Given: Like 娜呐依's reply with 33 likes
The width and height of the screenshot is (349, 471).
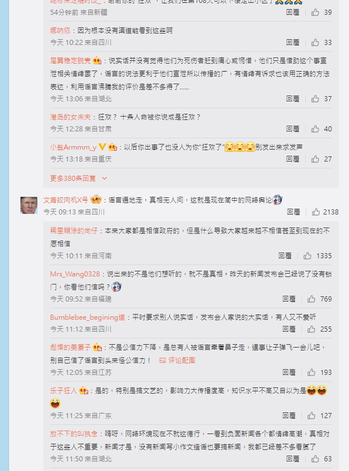Looking at the screenshot, I should 315,42.
